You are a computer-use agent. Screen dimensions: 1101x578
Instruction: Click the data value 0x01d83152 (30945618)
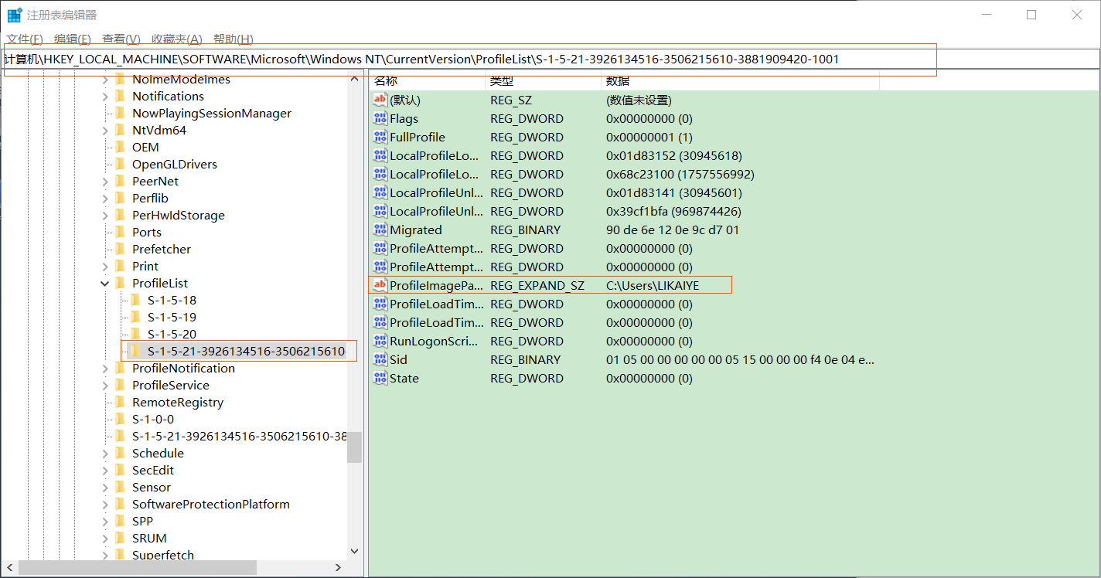(674, 155)
